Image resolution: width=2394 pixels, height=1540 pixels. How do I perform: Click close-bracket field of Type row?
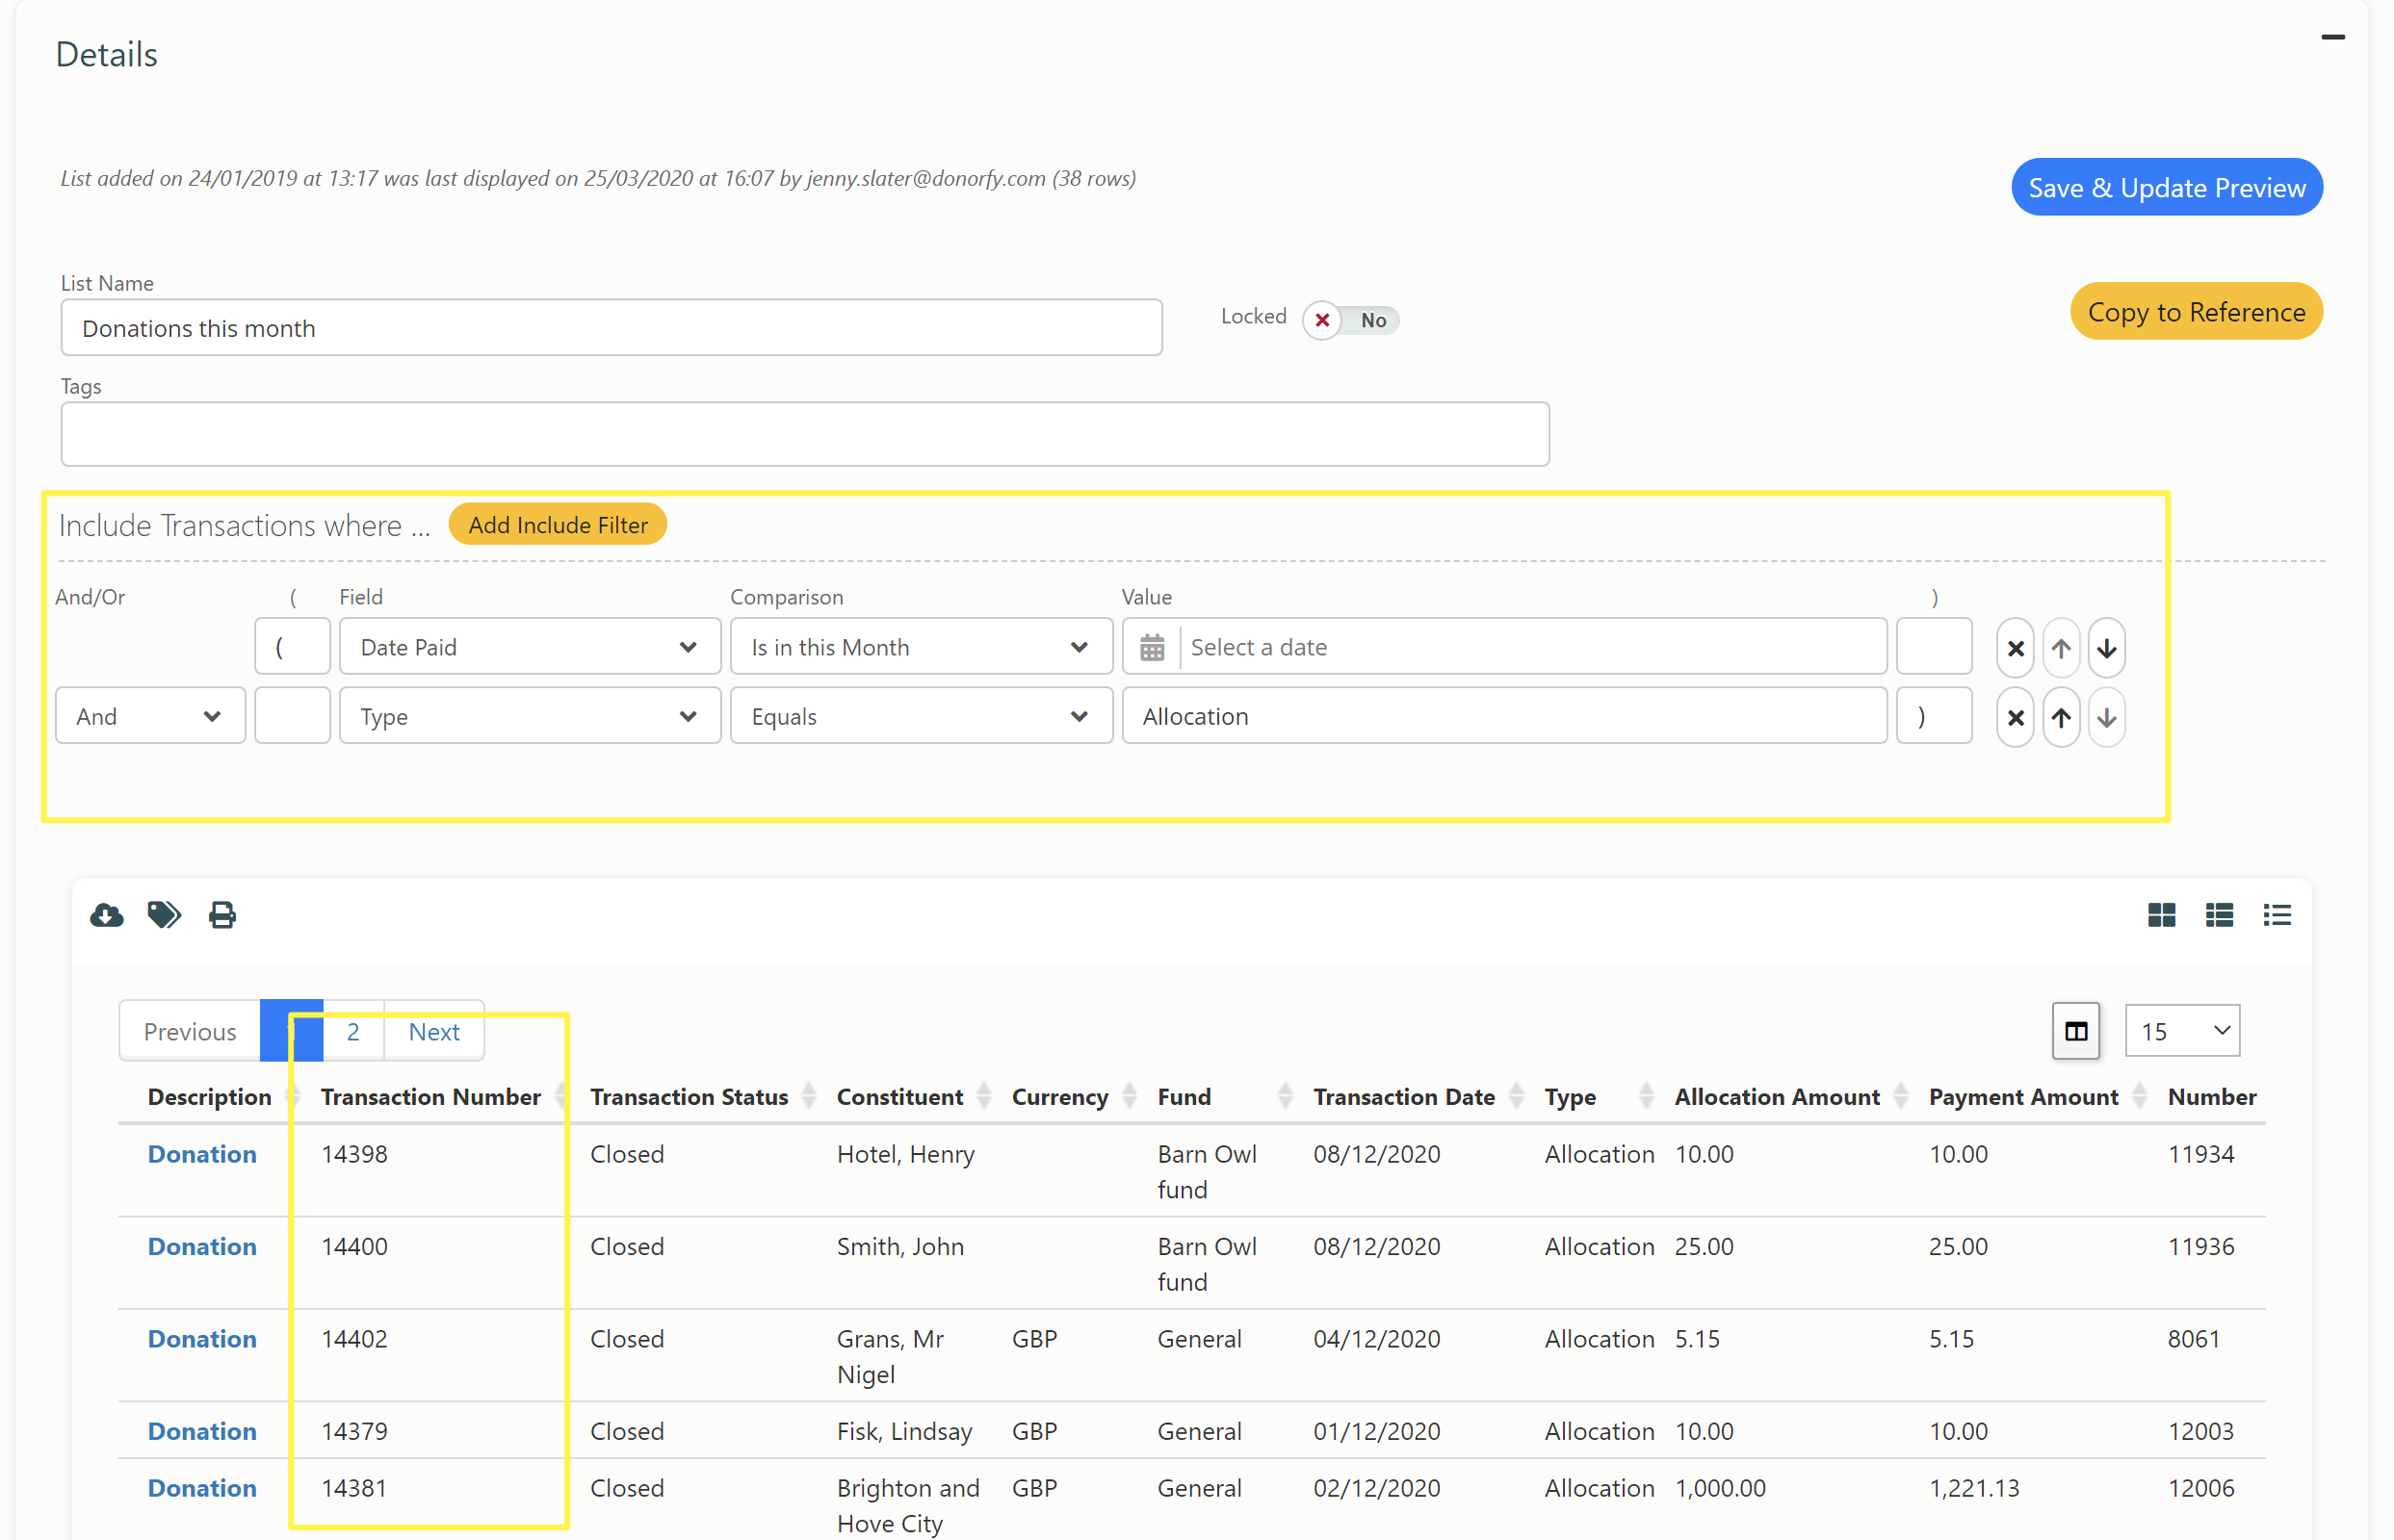tap(1935, 716)
